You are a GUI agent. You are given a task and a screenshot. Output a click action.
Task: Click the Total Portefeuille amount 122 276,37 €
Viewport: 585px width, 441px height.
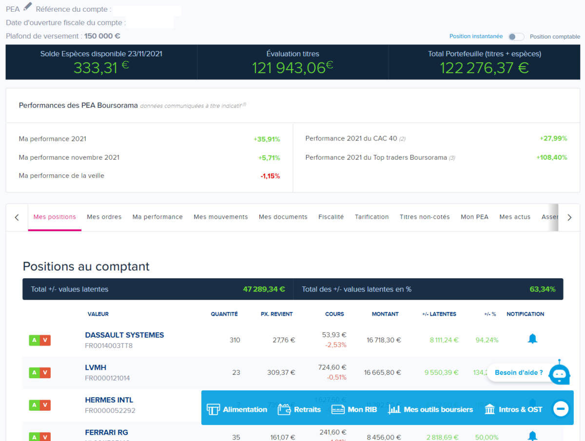coord(484,68)
